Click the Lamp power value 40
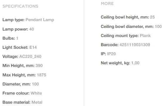The width and height of the screenshot is (163, 106). coord(32,29)
